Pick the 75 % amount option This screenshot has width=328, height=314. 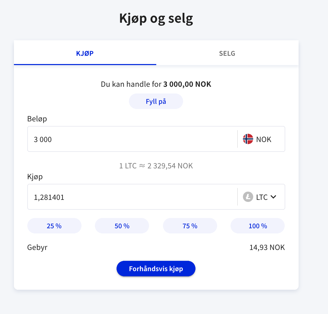click(x=190, y=226)
